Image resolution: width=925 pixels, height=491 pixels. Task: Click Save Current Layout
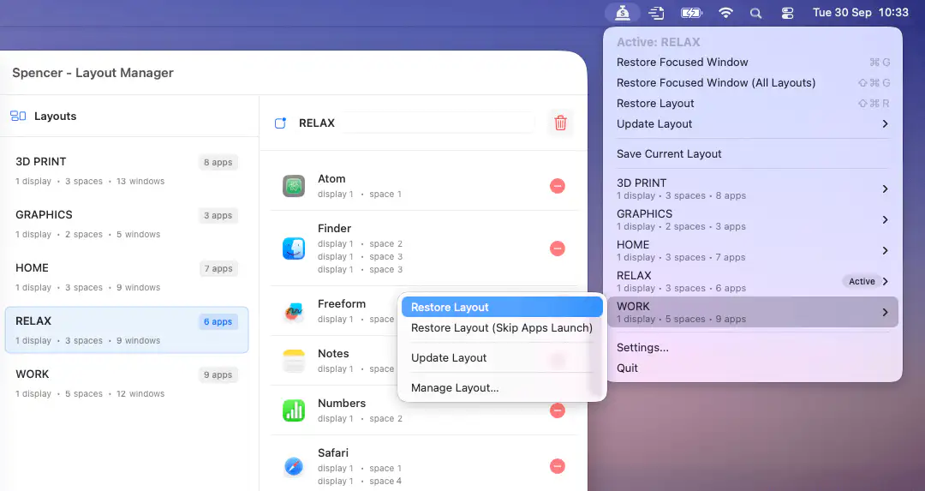click(669, 154)
